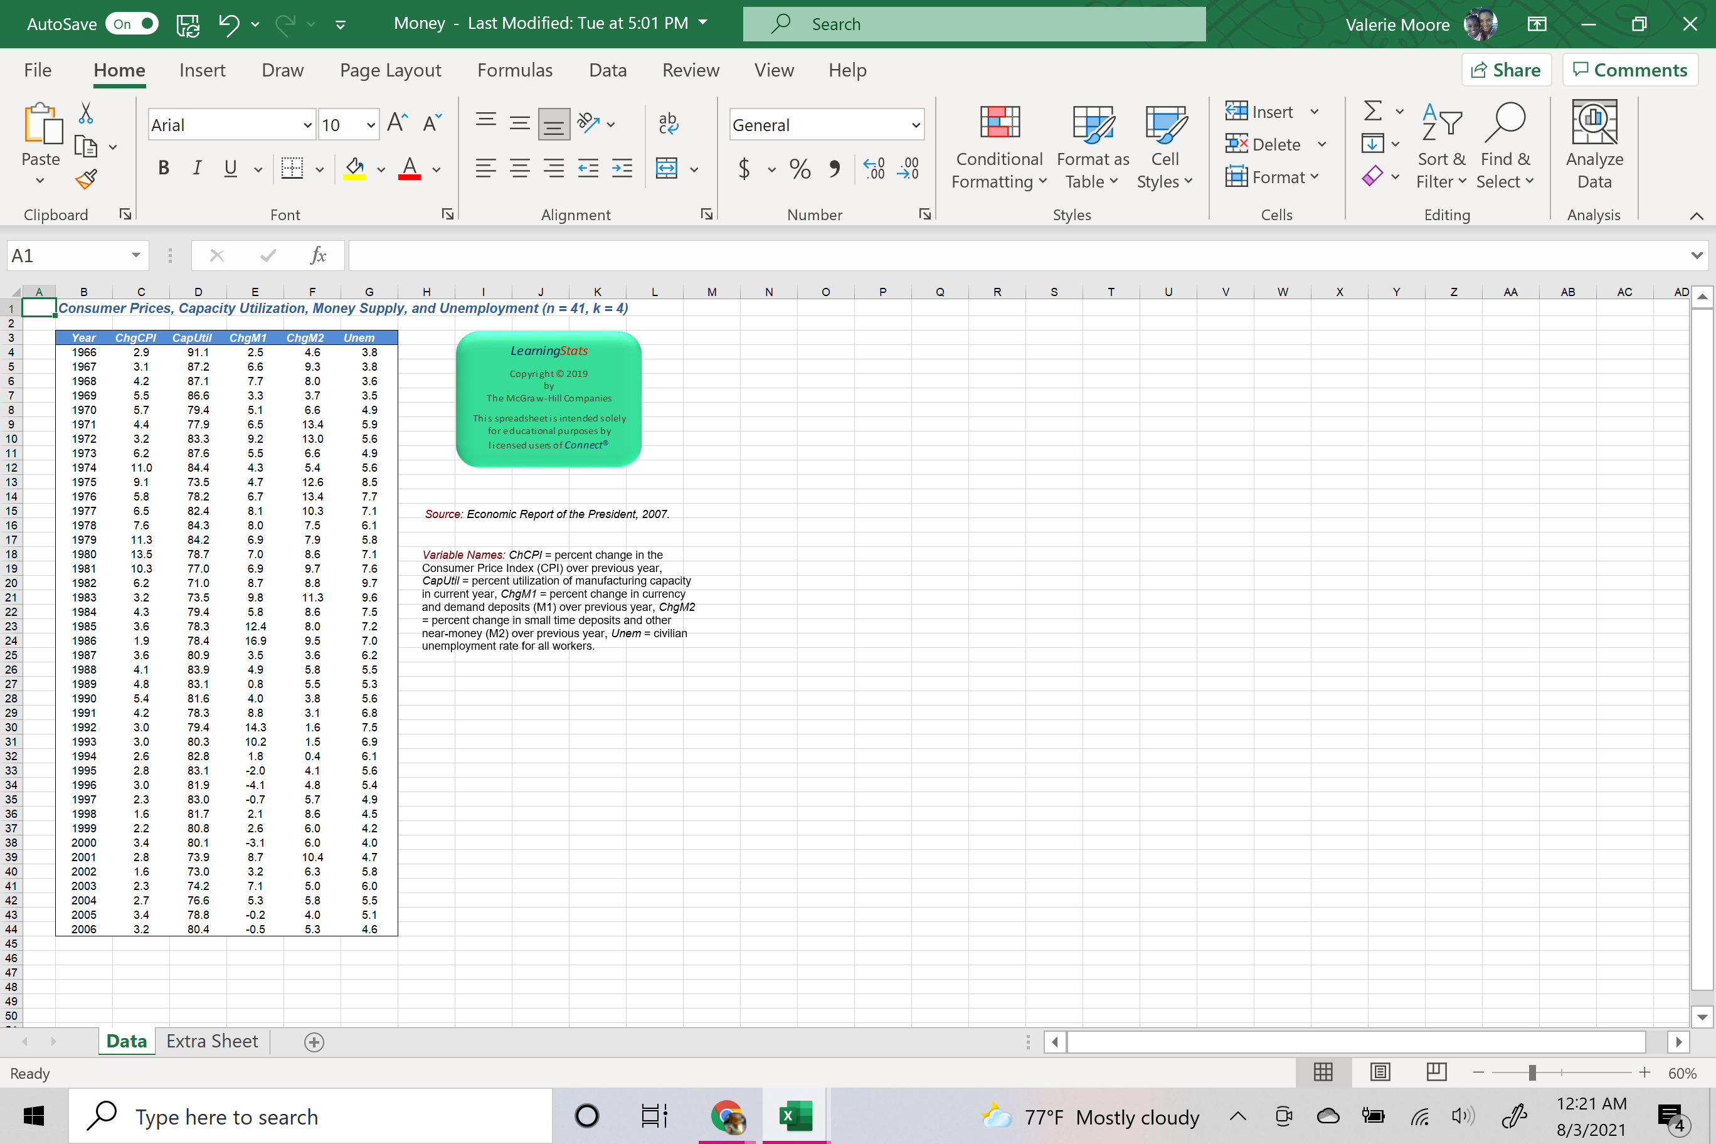Viewport: 1716px width, 1144px height.
Task: Toggle Italic formatting
Action: (197, 169)
